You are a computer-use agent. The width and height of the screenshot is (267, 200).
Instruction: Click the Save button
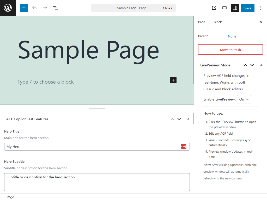[x=248, y=8]
